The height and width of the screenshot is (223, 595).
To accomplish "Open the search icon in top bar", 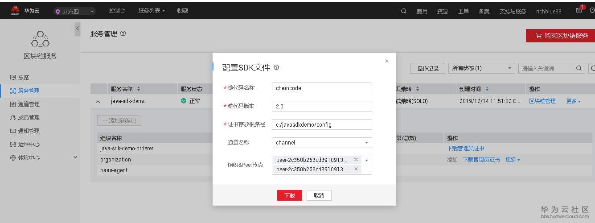I will pyautogui.click(x=404, y=11).
